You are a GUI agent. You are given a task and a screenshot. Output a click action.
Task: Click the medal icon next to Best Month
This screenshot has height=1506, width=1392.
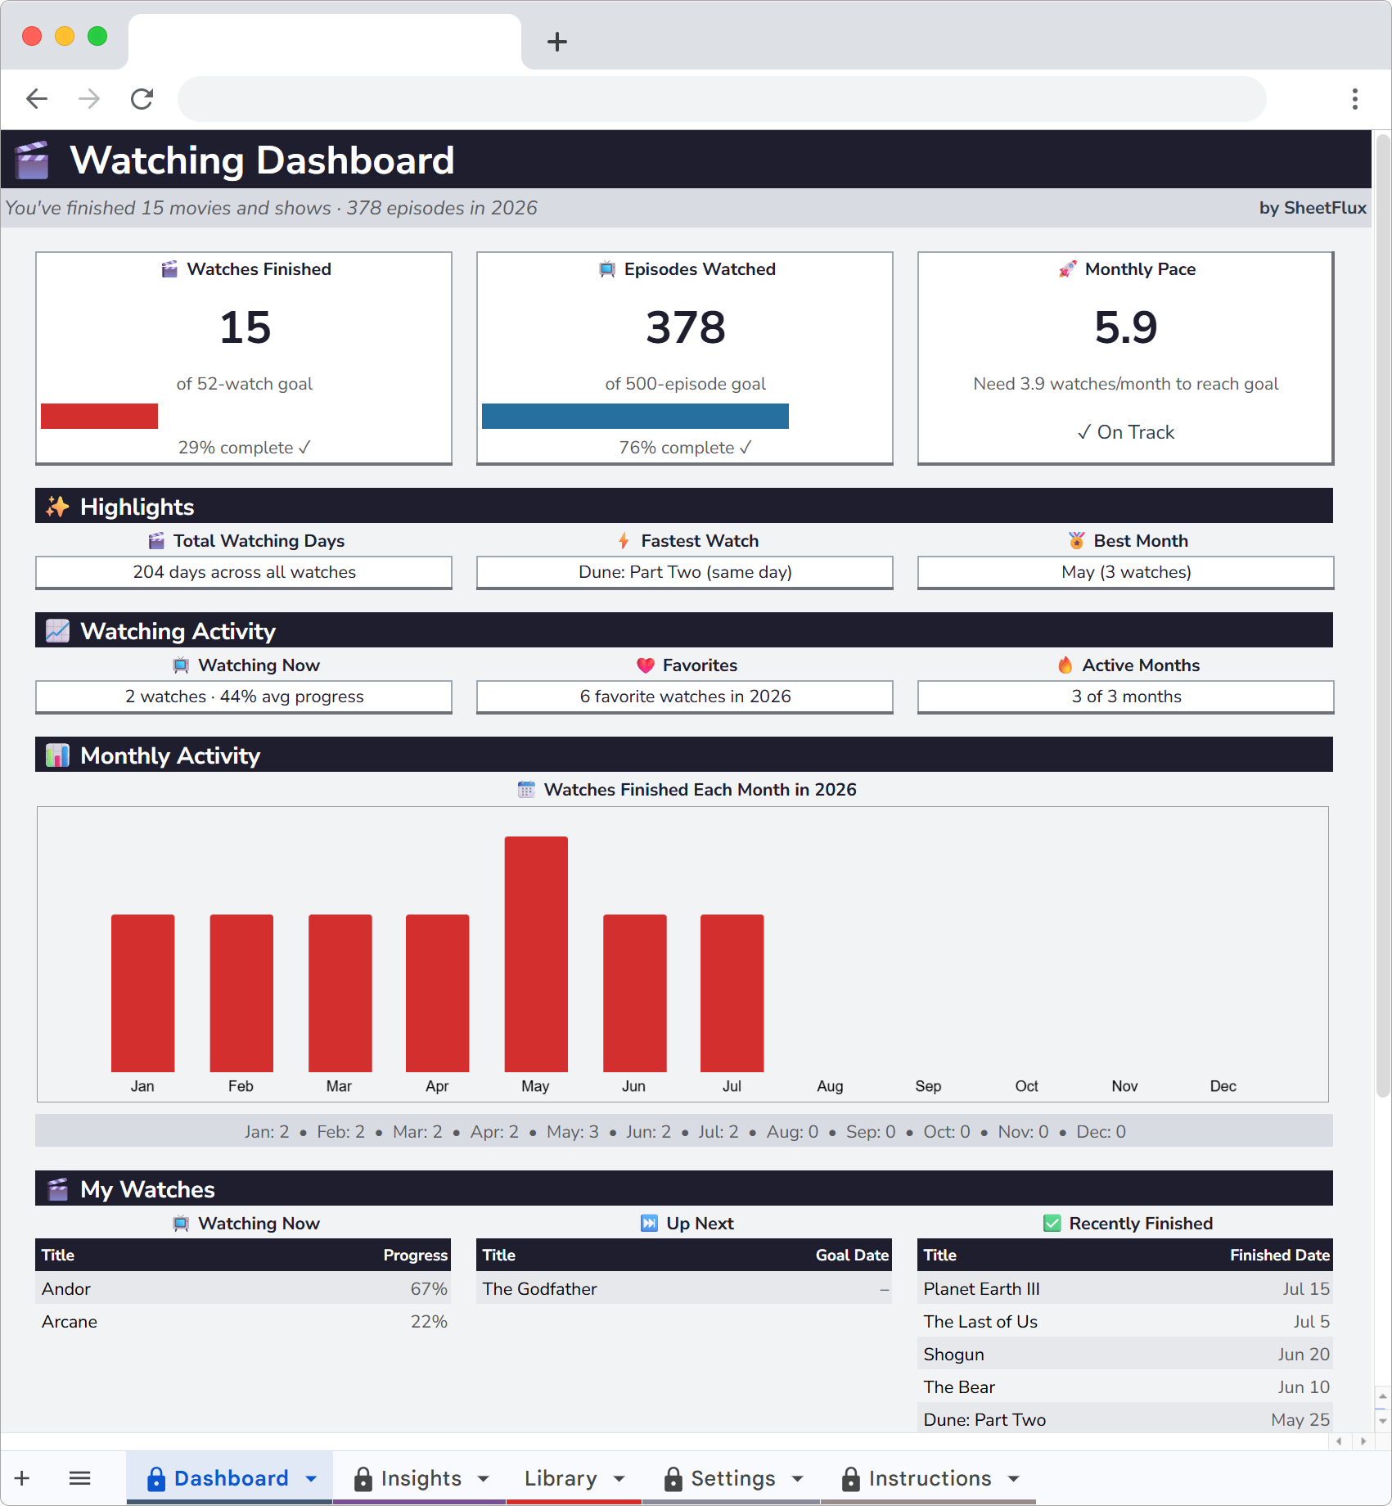coord(1075,540)
